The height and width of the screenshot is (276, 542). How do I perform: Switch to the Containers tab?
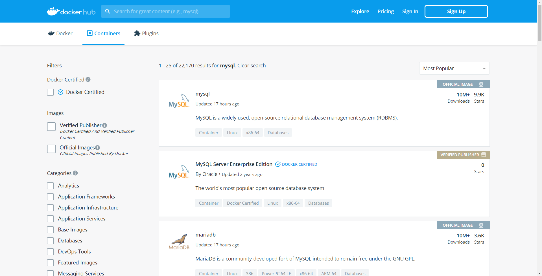pos(103,34)
